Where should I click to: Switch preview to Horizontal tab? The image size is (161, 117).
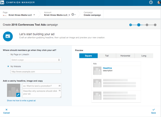pyautogui.click(x=125, y=56)
